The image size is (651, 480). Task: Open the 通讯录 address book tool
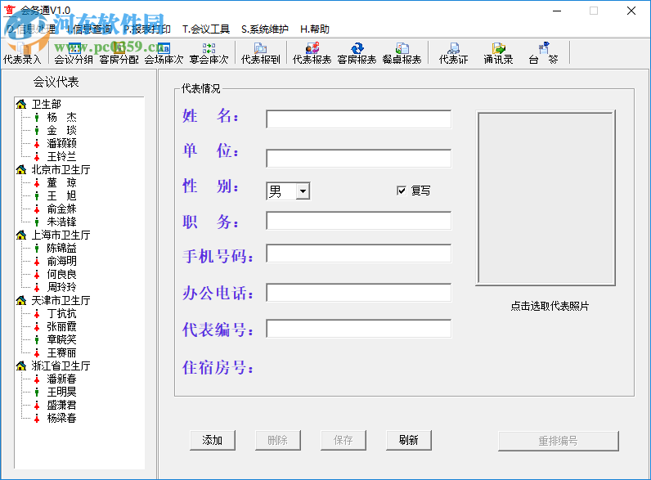click(x=499, y=53)
